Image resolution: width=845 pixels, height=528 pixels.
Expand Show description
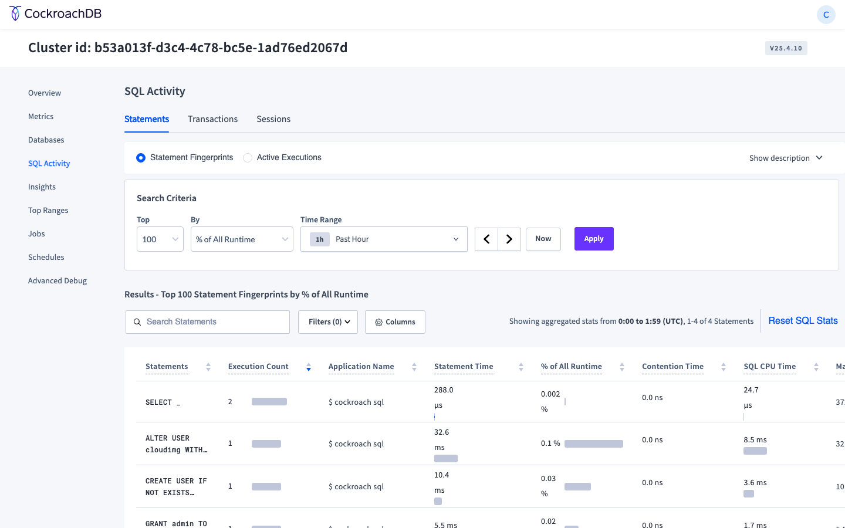point(786,158)
